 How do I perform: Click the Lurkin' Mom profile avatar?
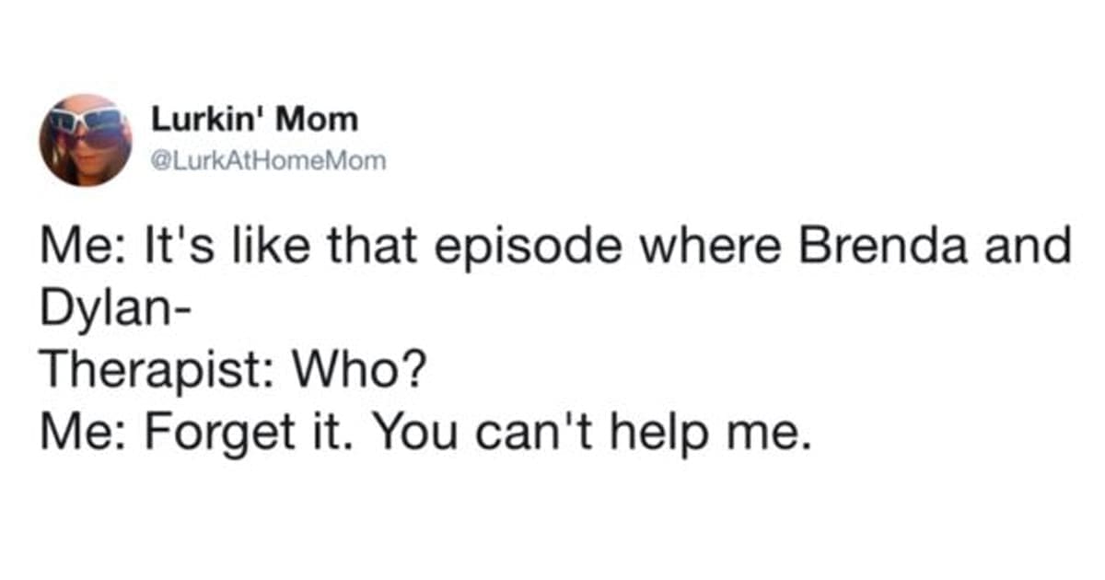(x=86, y=140)
